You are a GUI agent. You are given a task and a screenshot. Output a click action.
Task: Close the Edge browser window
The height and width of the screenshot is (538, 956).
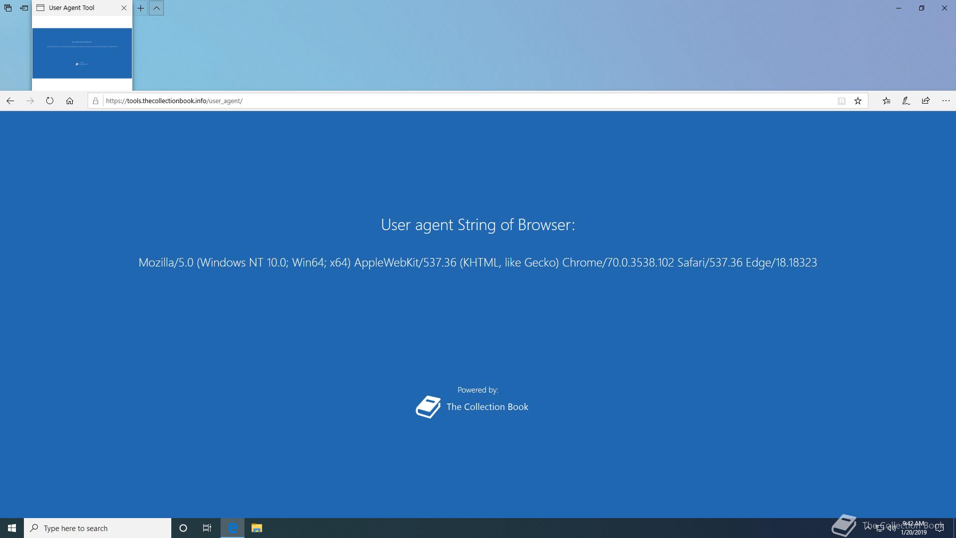coord(945,8)
